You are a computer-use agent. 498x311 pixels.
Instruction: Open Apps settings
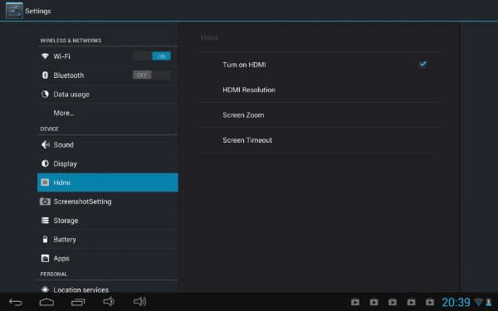coord(108,258)
